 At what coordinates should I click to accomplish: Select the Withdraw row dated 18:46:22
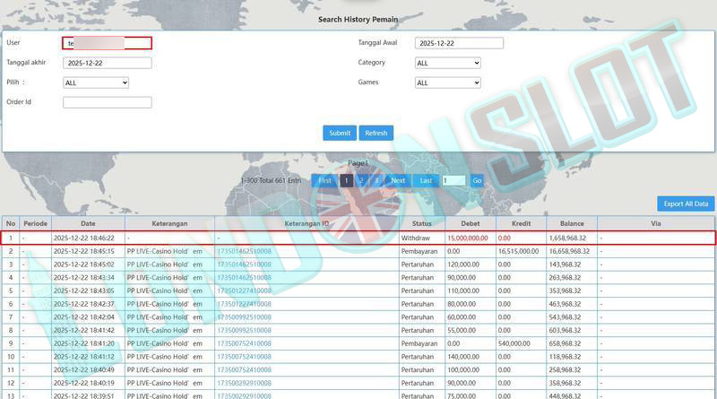point(358,238)
